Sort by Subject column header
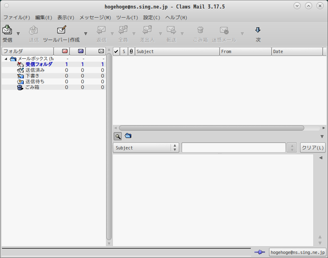This screenshot has width=328, height=258. coord(177,51)
